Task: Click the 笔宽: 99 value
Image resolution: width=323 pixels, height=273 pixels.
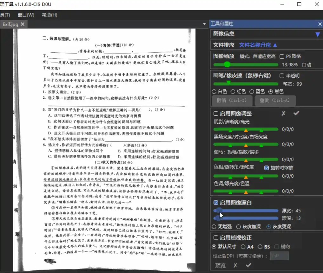Action: click(292, 84)
